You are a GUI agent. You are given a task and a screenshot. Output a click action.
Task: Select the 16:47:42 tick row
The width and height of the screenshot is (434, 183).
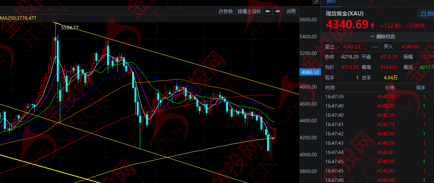pos(378,133)
